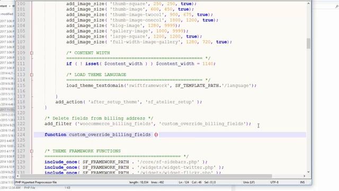Click the 'PHP Hypertext Preprocessor file' status entry
The width and height of the screenshot is (339, 191).
coord(36,183)
